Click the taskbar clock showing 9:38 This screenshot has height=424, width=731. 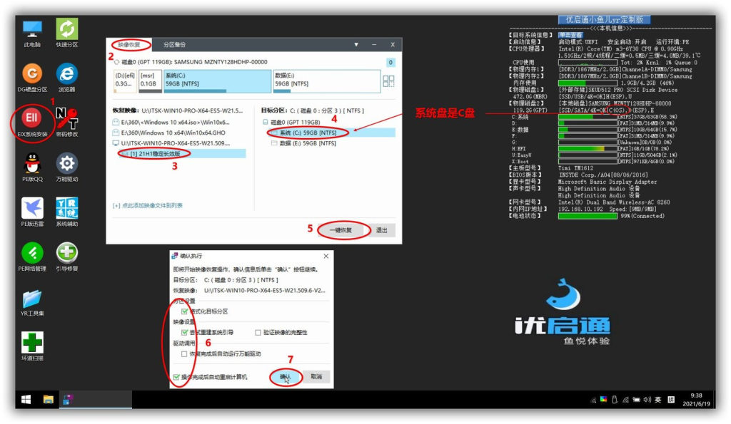click(x=696, y=399)
